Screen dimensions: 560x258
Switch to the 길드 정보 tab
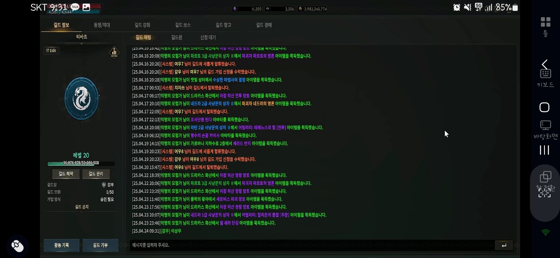61,25
